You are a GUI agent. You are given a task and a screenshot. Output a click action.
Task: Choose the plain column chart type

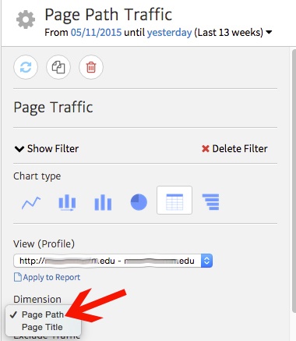click(x=103, y=202)
